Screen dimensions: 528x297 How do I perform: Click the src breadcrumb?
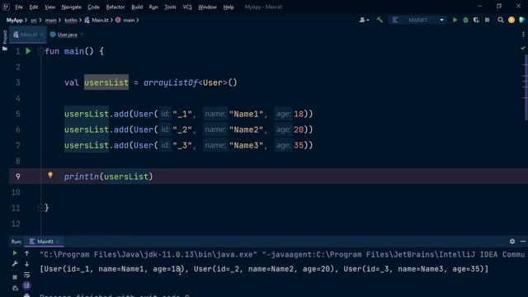point(34,20)
